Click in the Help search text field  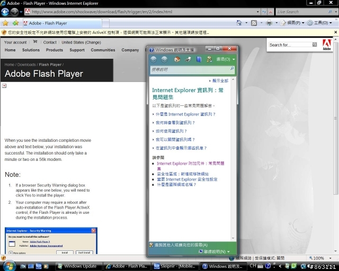pos(190,69)
